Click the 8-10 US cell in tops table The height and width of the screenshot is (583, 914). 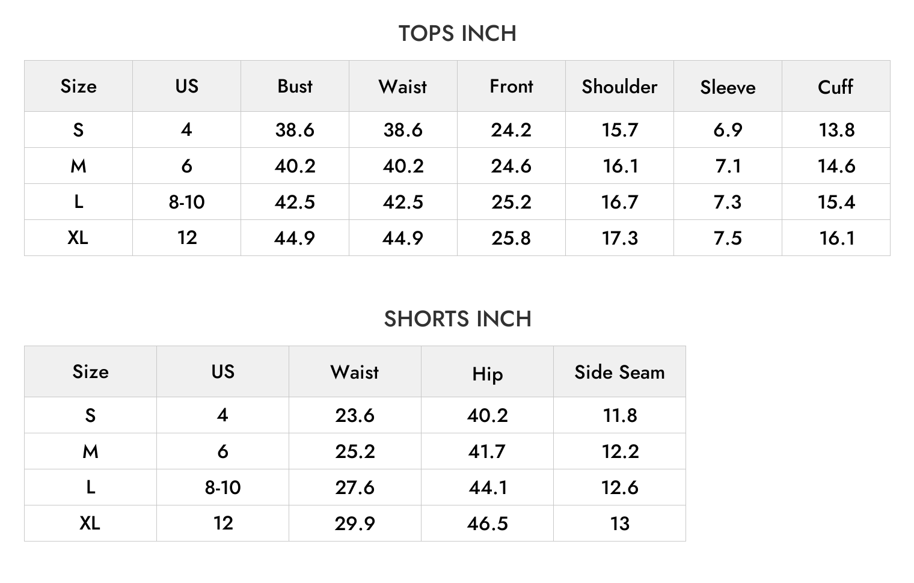[186, 202]
